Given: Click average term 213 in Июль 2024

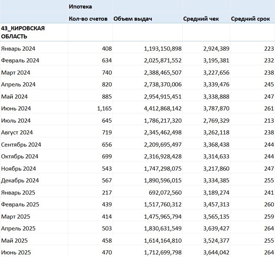Looking at the screenshot, I should [269, 121].
